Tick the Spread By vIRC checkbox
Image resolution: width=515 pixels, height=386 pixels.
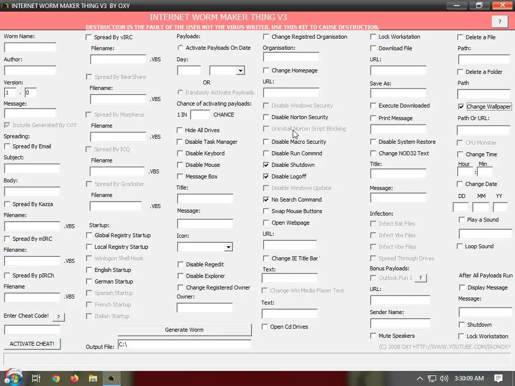89,37
